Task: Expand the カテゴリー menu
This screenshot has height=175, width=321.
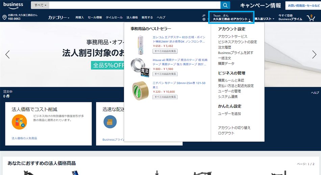Action: point(58,18)
